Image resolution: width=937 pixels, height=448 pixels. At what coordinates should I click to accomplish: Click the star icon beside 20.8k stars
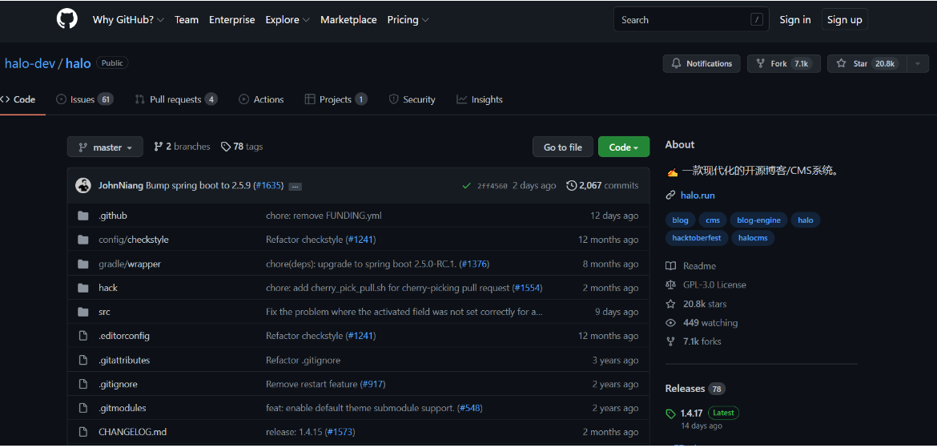(670, 304)
